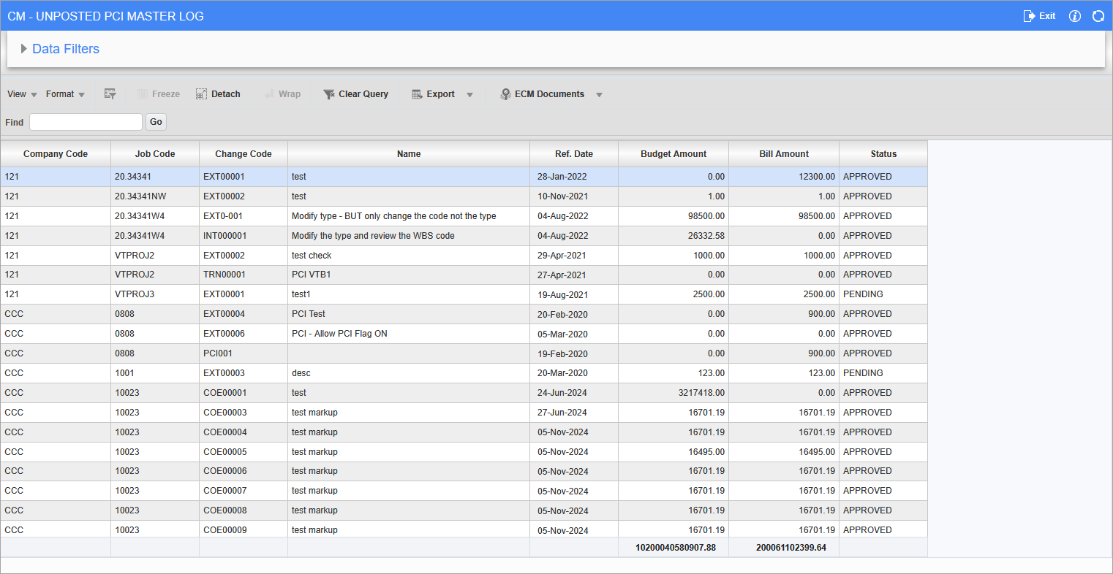Click the job code 20.34341NW cell
This screenshot has width=1113, height=574.
pyautogui.click(x=155, y=196)
